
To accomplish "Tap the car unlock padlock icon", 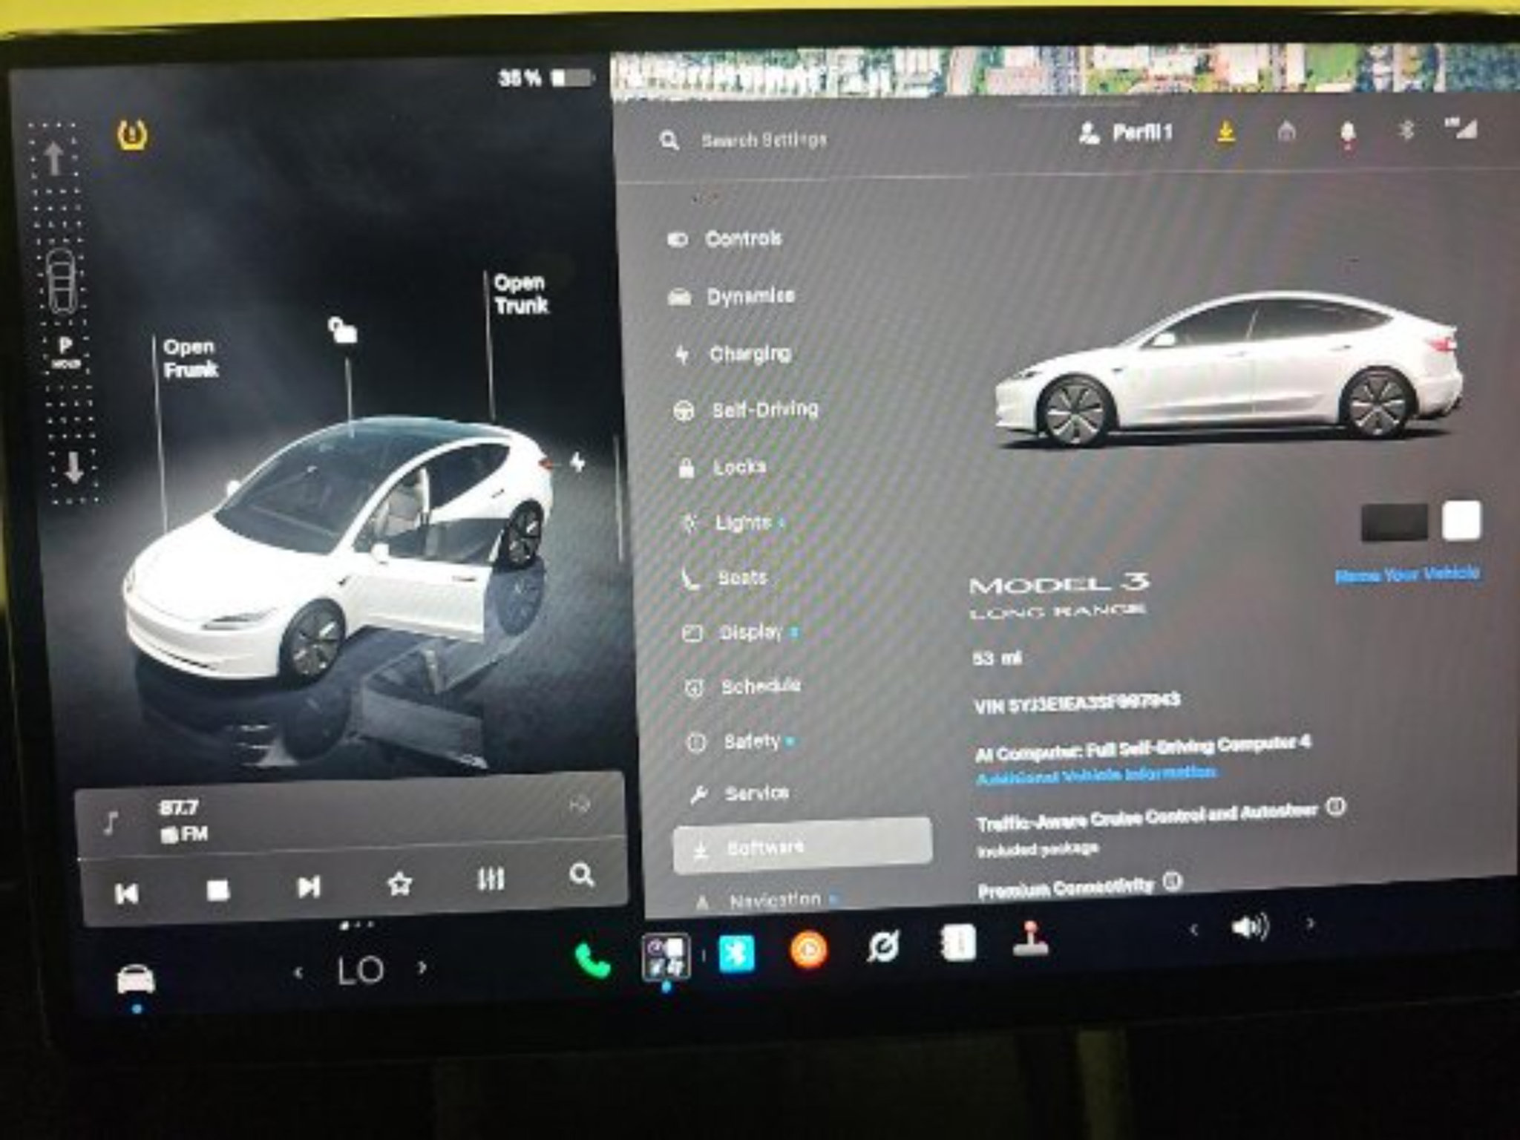I will coord(342,330).
